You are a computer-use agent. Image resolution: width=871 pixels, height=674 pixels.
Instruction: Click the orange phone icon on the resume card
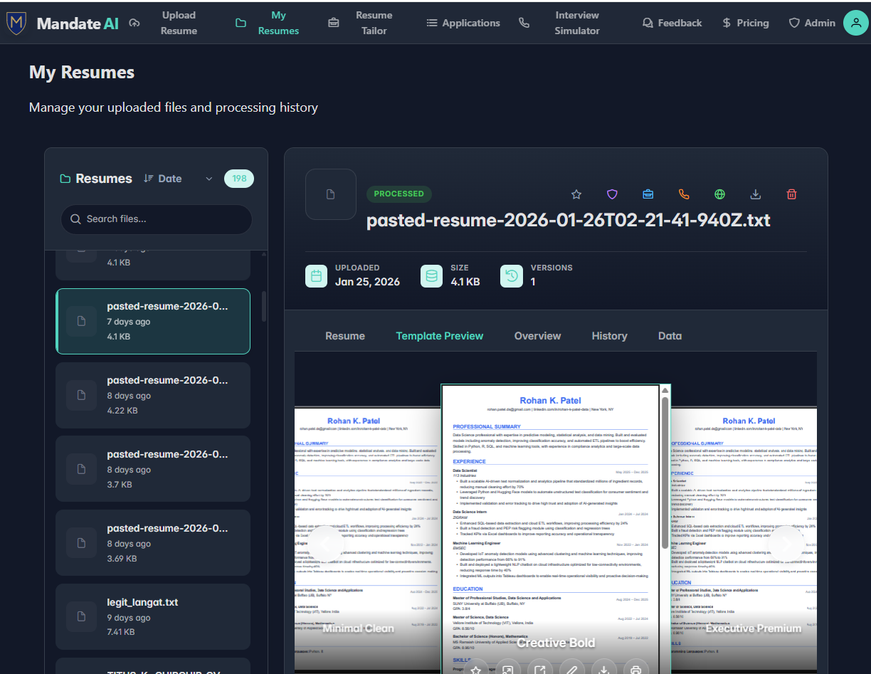tap(683, 194)
